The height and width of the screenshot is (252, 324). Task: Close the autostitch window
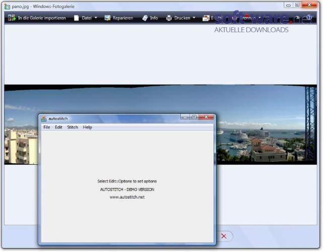[x=206, y=117]
